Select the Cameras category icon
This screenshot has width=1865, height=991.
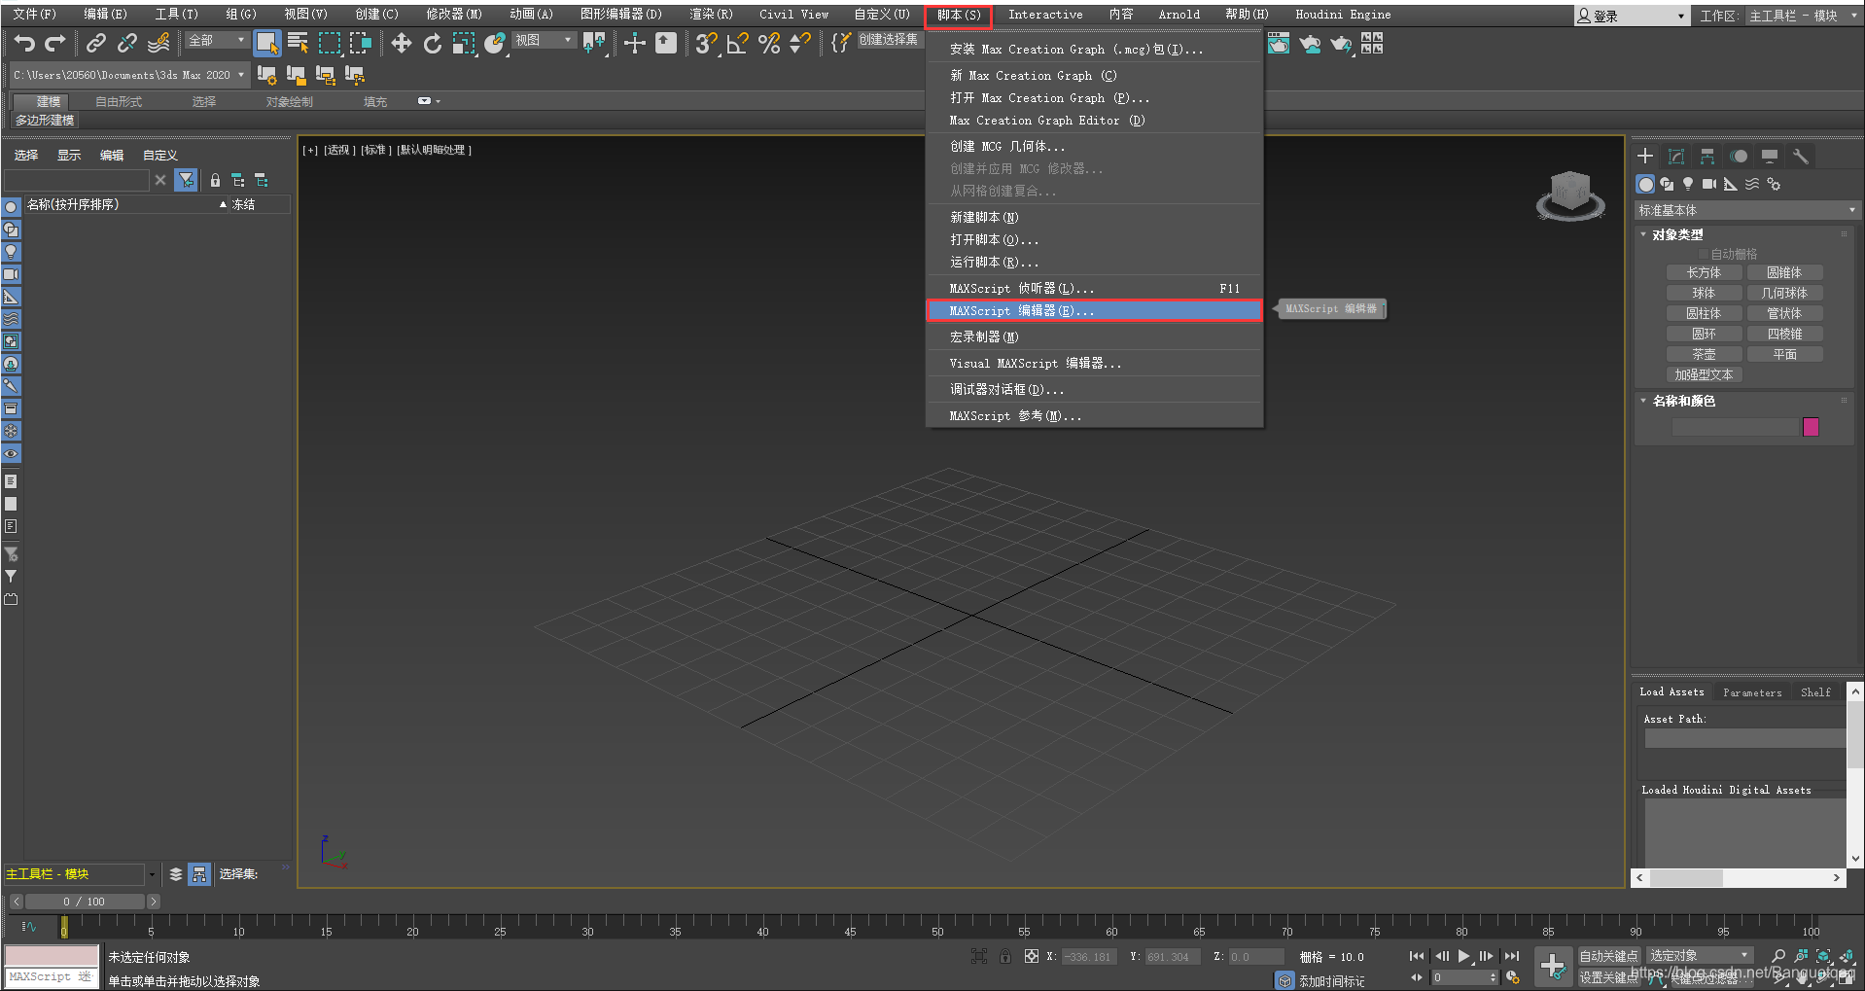point(1709,184)
